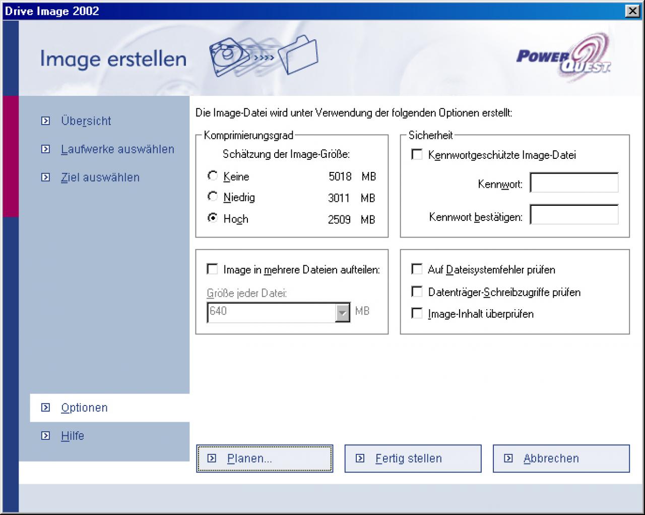Screen dimensions: 645x515
Task: Click the hard disk to folder header graphic
Action: (264, 55)
